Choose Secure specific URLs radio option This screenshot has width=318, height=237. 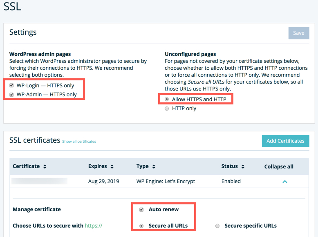[x=217, y=226]
